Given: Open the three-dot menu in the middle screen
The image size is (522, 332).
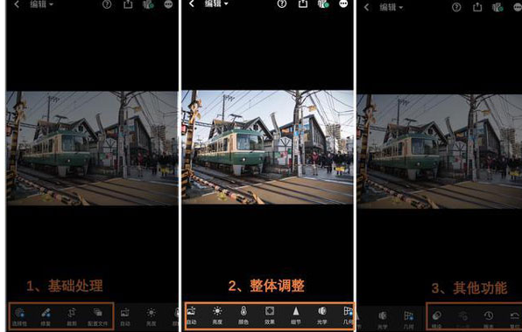Looking at the screenshot, I should tap(343, 4).
